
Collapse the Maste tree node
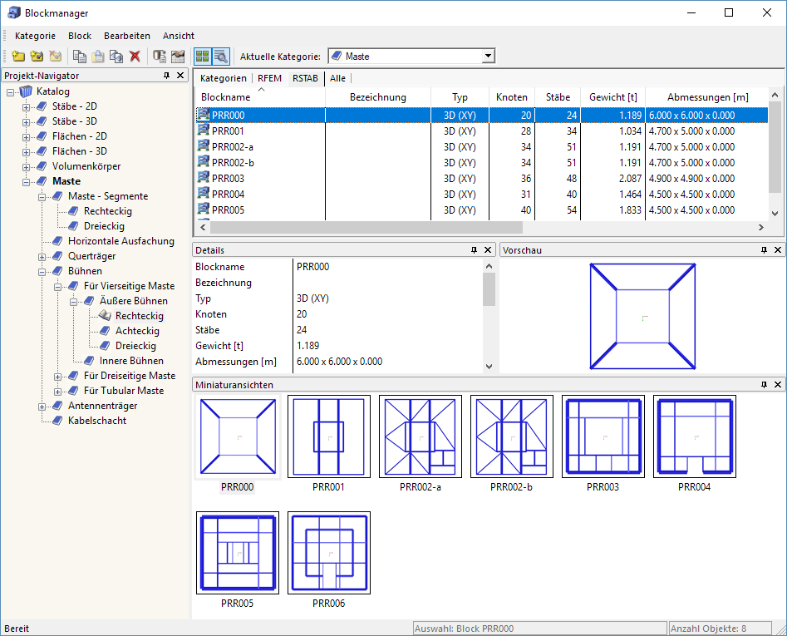(26, 182)
